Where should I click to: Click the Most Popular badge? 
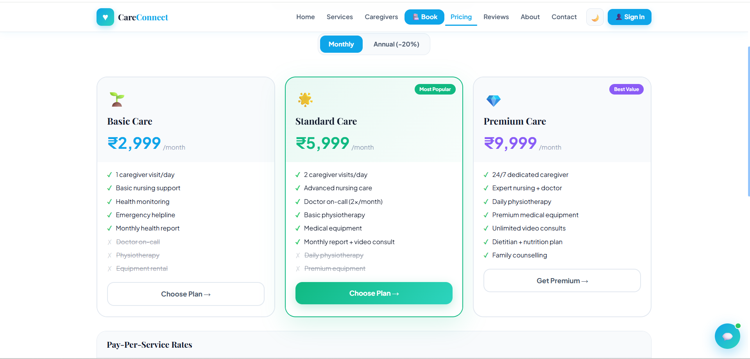click(x=435, y=89)
